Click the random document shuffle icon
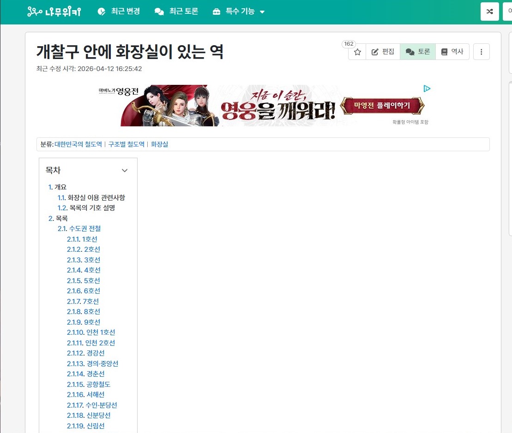The width and height of the screenshot is (512, 433). (489, 12)
